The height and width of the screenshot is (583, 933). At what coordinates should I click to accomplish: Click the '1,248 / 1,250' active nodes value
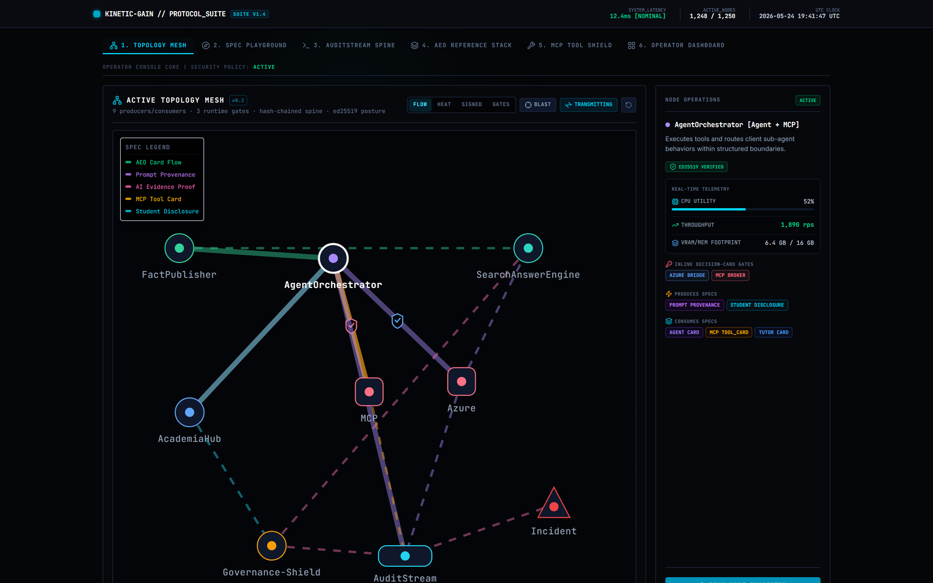(712, 16)
